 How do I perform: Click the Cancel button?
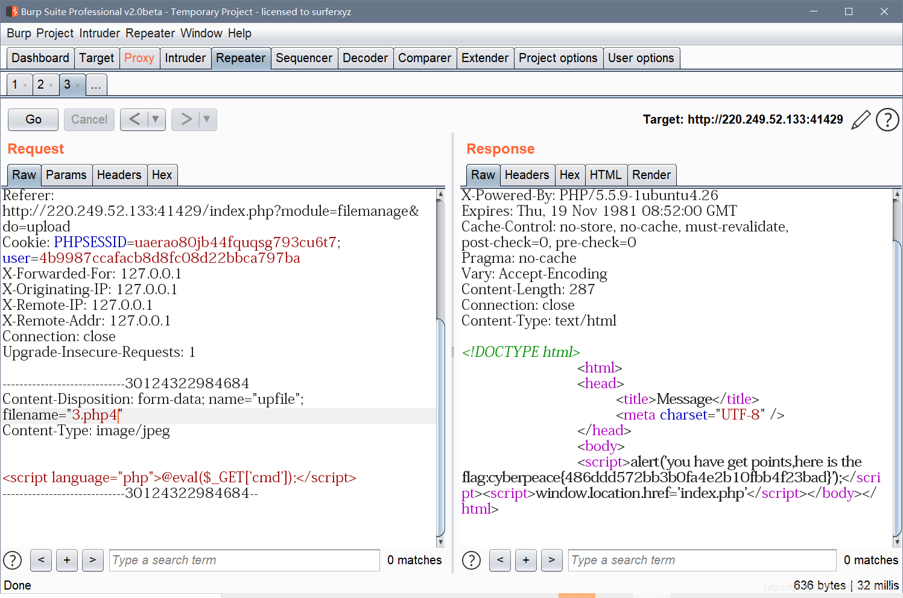click(x=89, y=119)
